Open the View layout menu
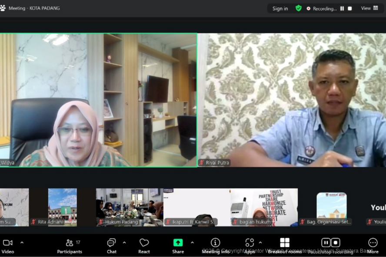The height and width of the screenshot is (257, 386). click(369, 8)
